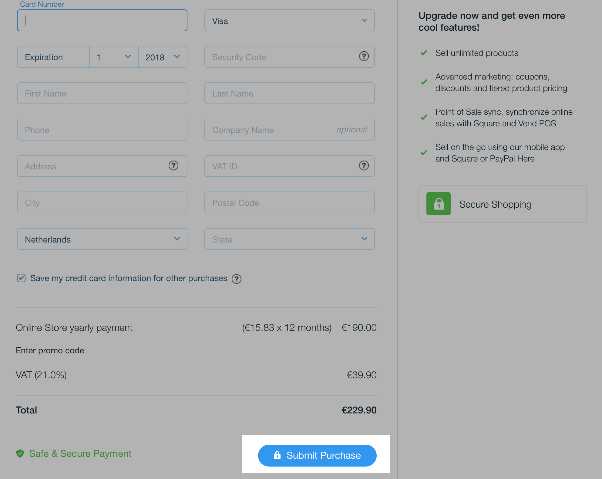The image size is (602, 479).
Task: Click the optional Company Name field
Action: pyautogui.click(x=290, y=130)
